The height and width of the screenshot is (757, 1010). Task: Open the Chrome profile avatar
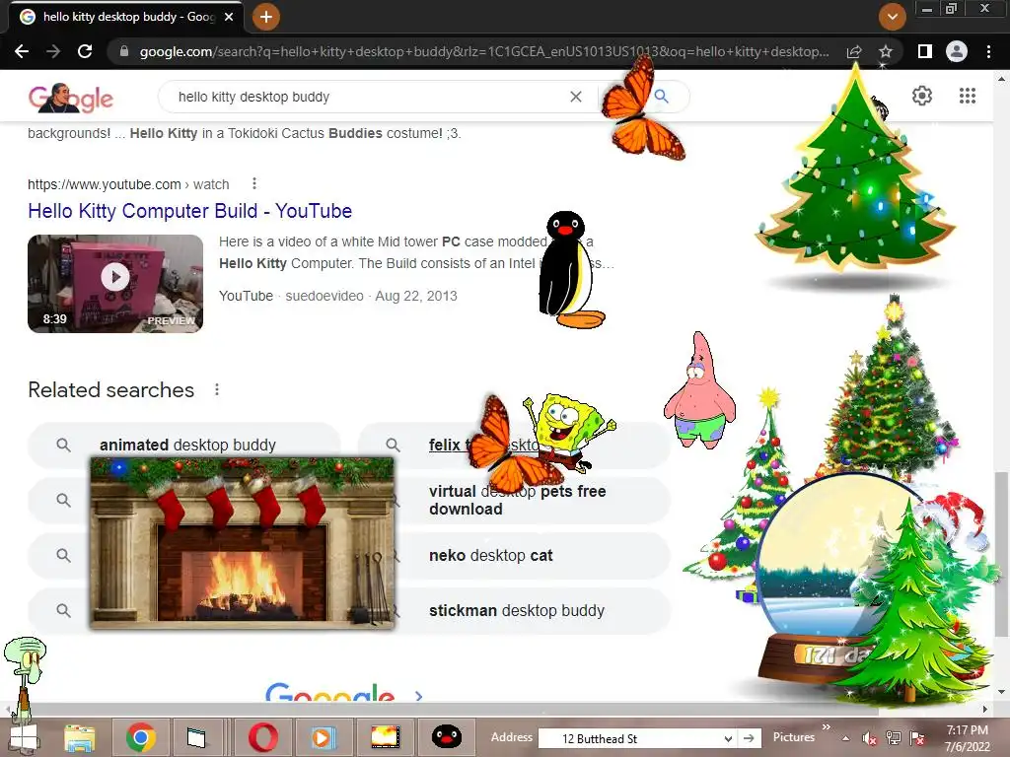coord(957,51)
